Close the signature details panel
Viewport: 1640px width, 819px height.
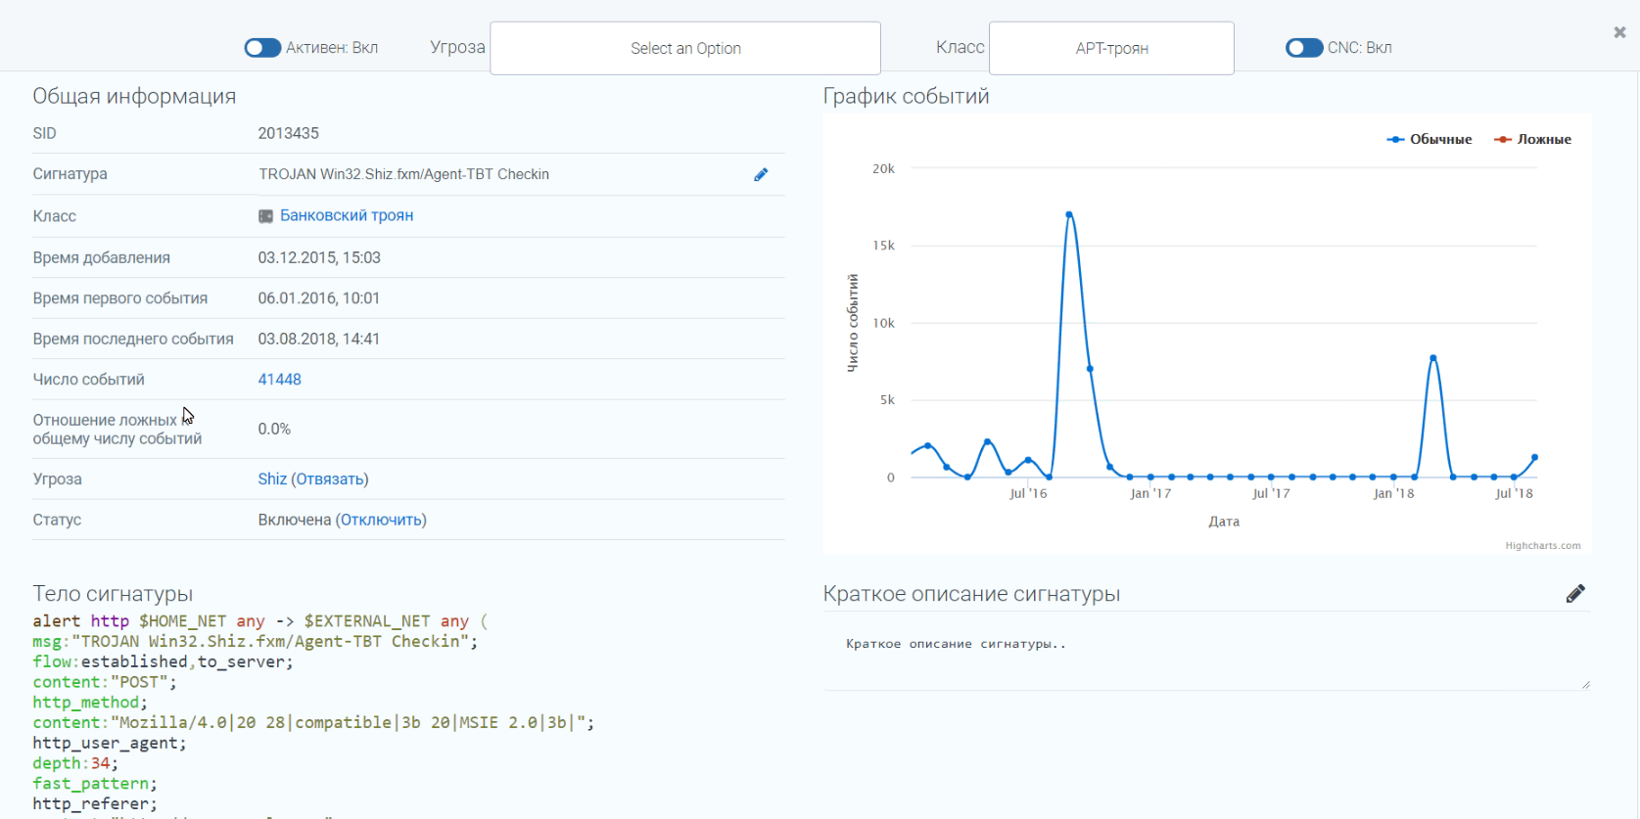[1619, 32]
